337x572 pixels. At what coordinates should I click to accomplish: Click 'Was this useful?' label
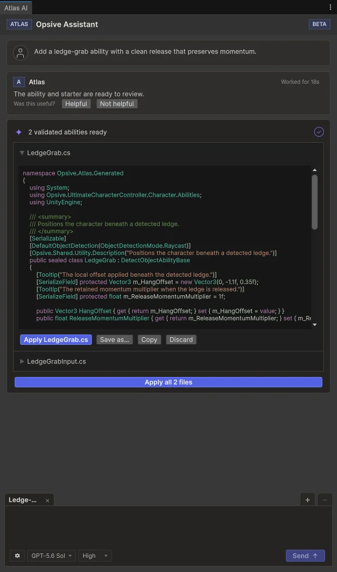pos(34,104)
